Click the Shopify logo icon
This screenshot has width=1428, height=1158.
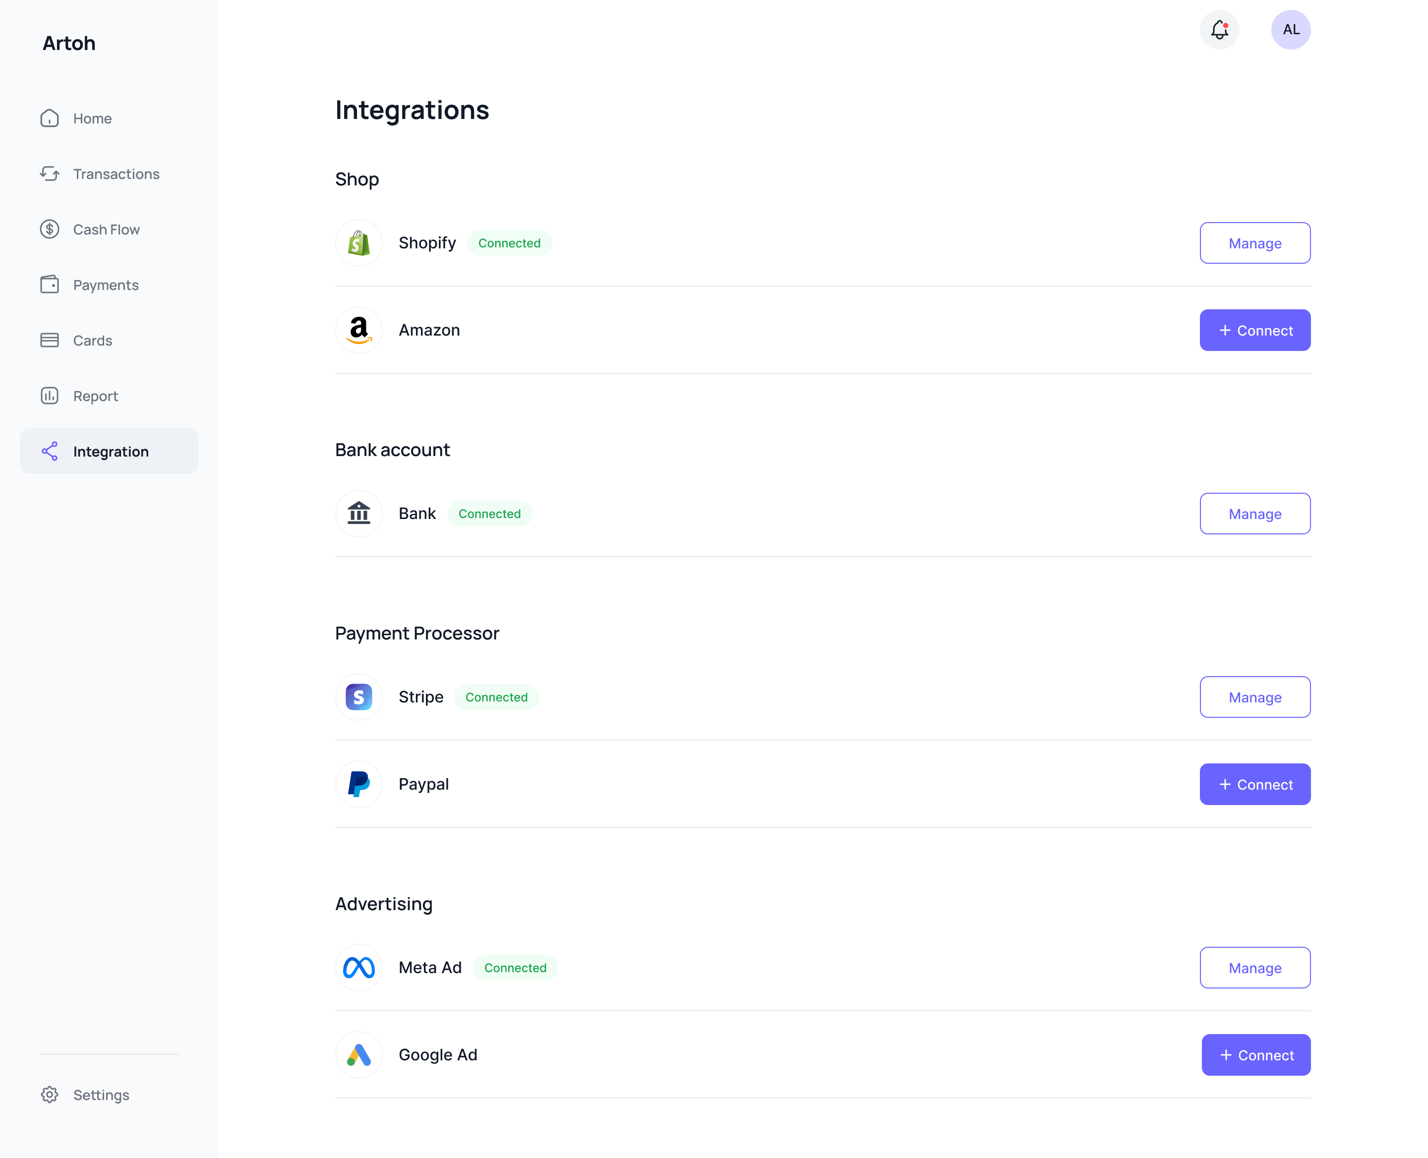pyautogui.click(x=359, y=243)
